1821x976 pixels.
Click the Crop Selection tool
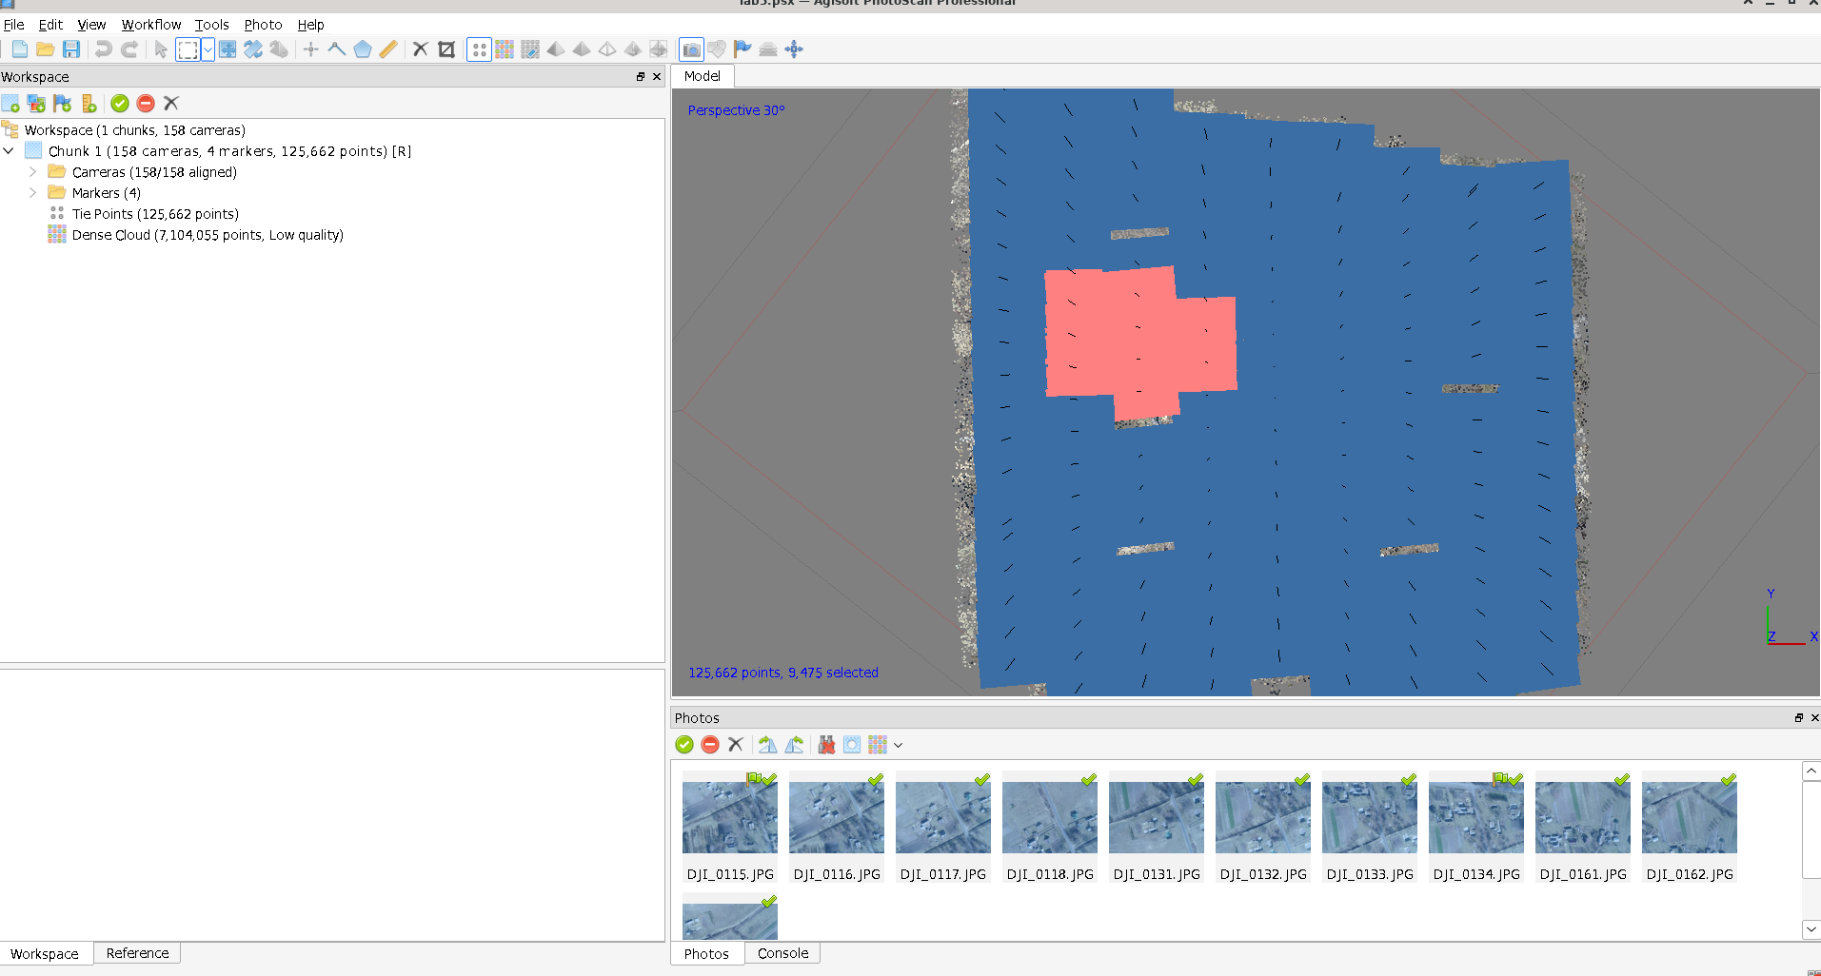tap(446, 49)
